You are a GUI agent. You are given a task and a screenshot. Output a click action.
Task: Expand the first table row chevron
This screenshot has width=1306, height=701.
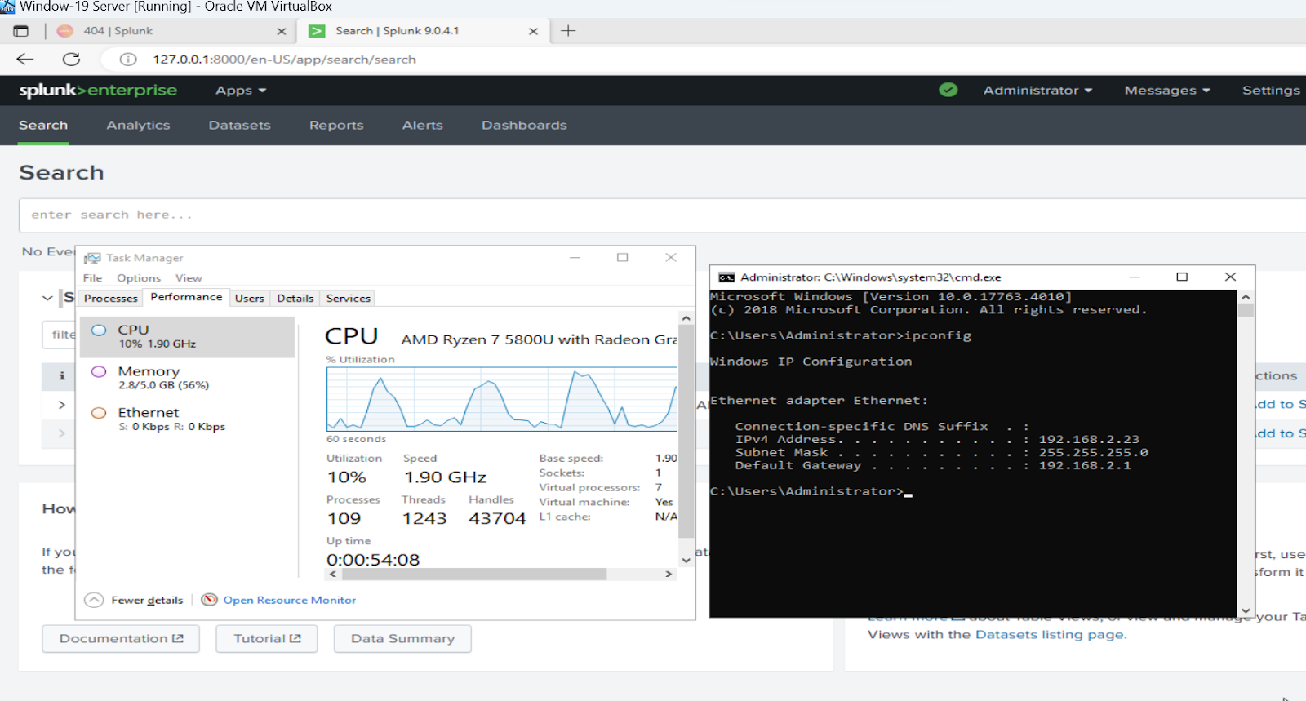(x=61, y=405)
